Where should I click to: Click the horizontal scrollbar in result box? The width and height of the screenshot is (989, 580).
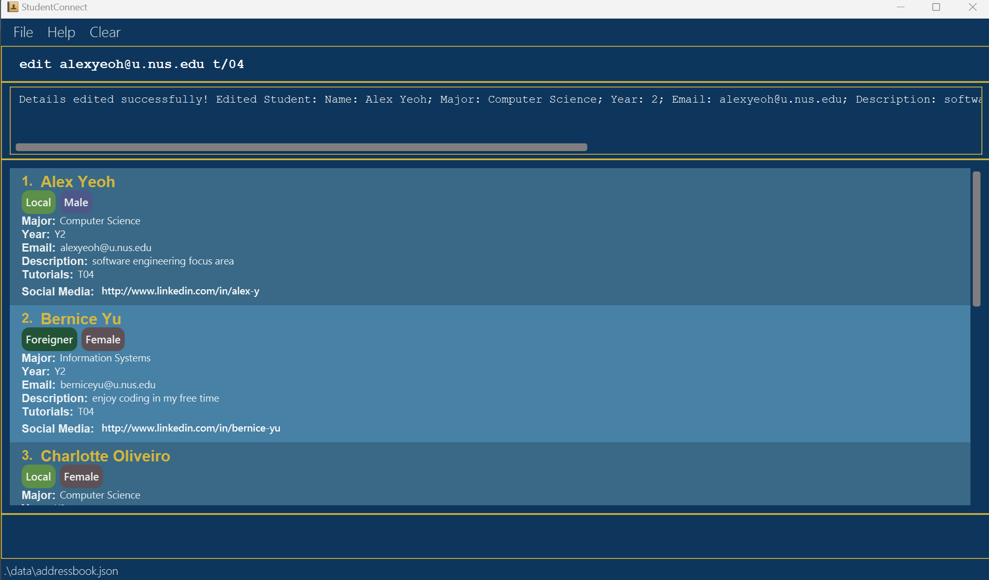pyautogui.click(x=301, y=147)
